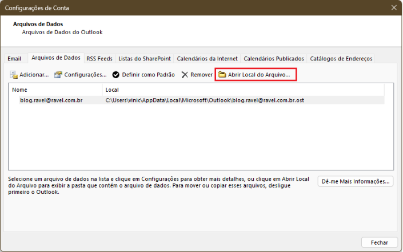Open the RSS Feeds tab

99,59
